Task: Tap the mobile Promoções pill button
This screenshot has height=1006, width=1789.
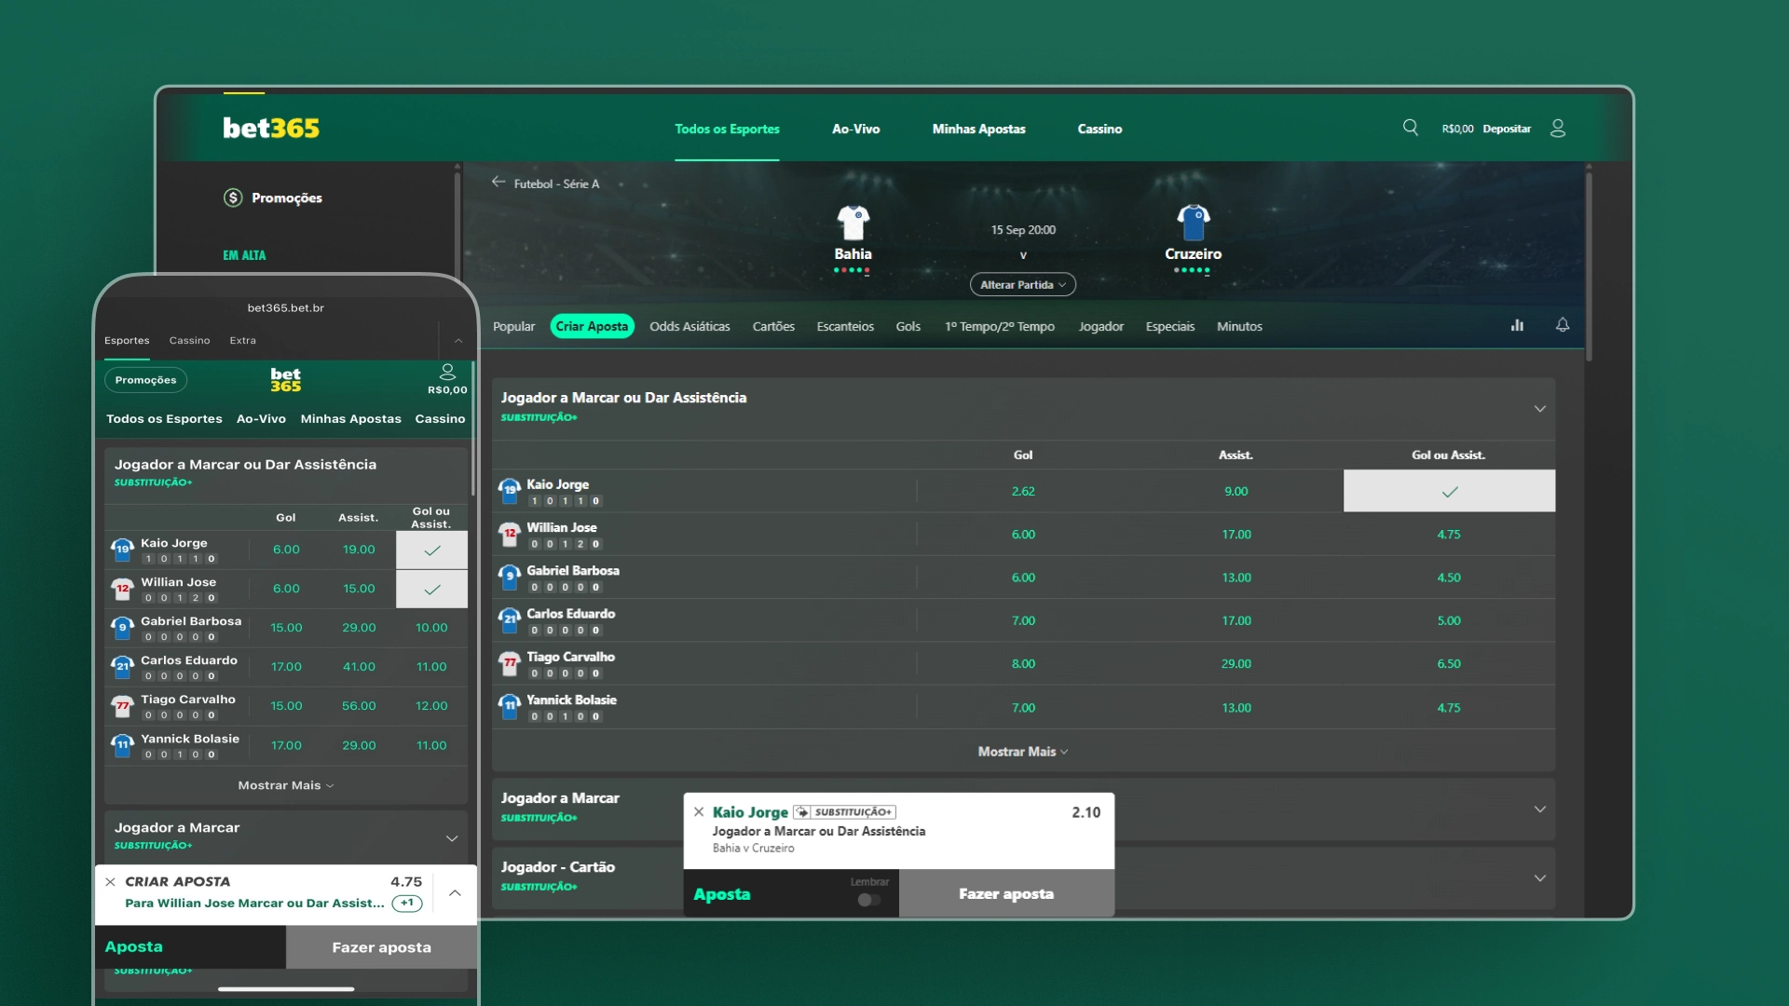Action: tap(145, 379)
